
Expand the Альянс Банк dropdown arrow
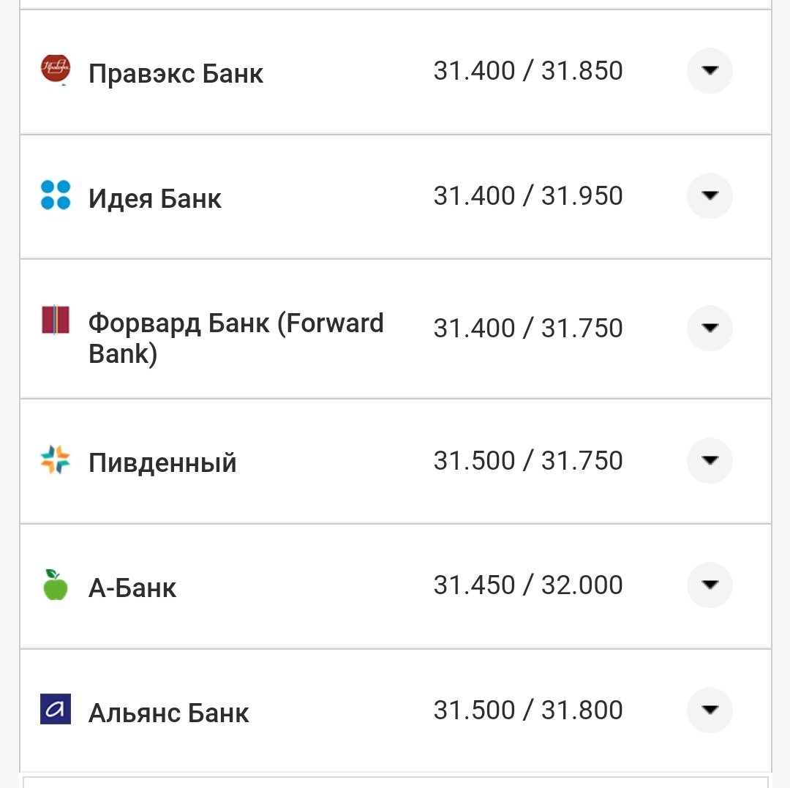tap(709, 710)
